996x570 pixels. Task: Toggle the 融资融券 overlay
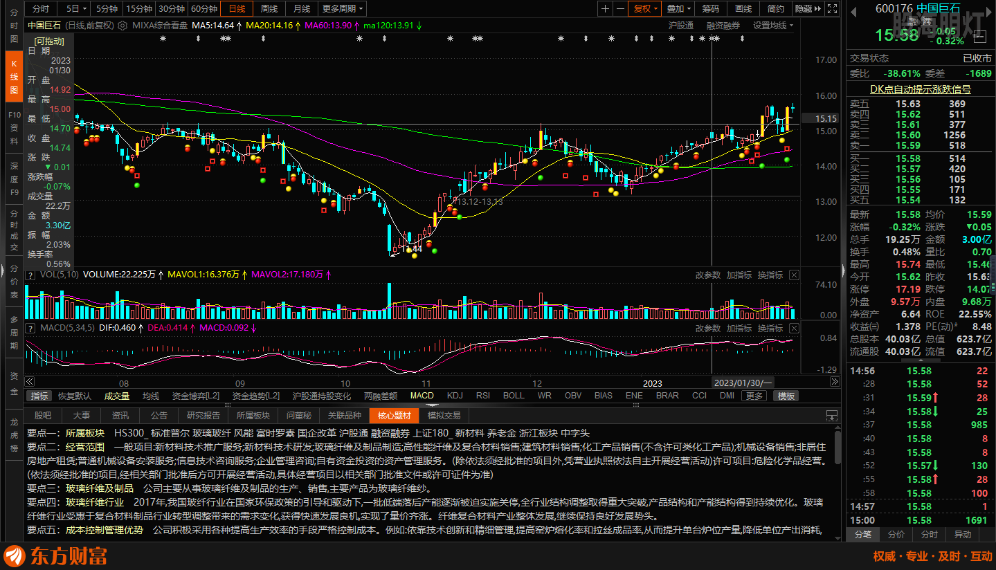[723, 25]
